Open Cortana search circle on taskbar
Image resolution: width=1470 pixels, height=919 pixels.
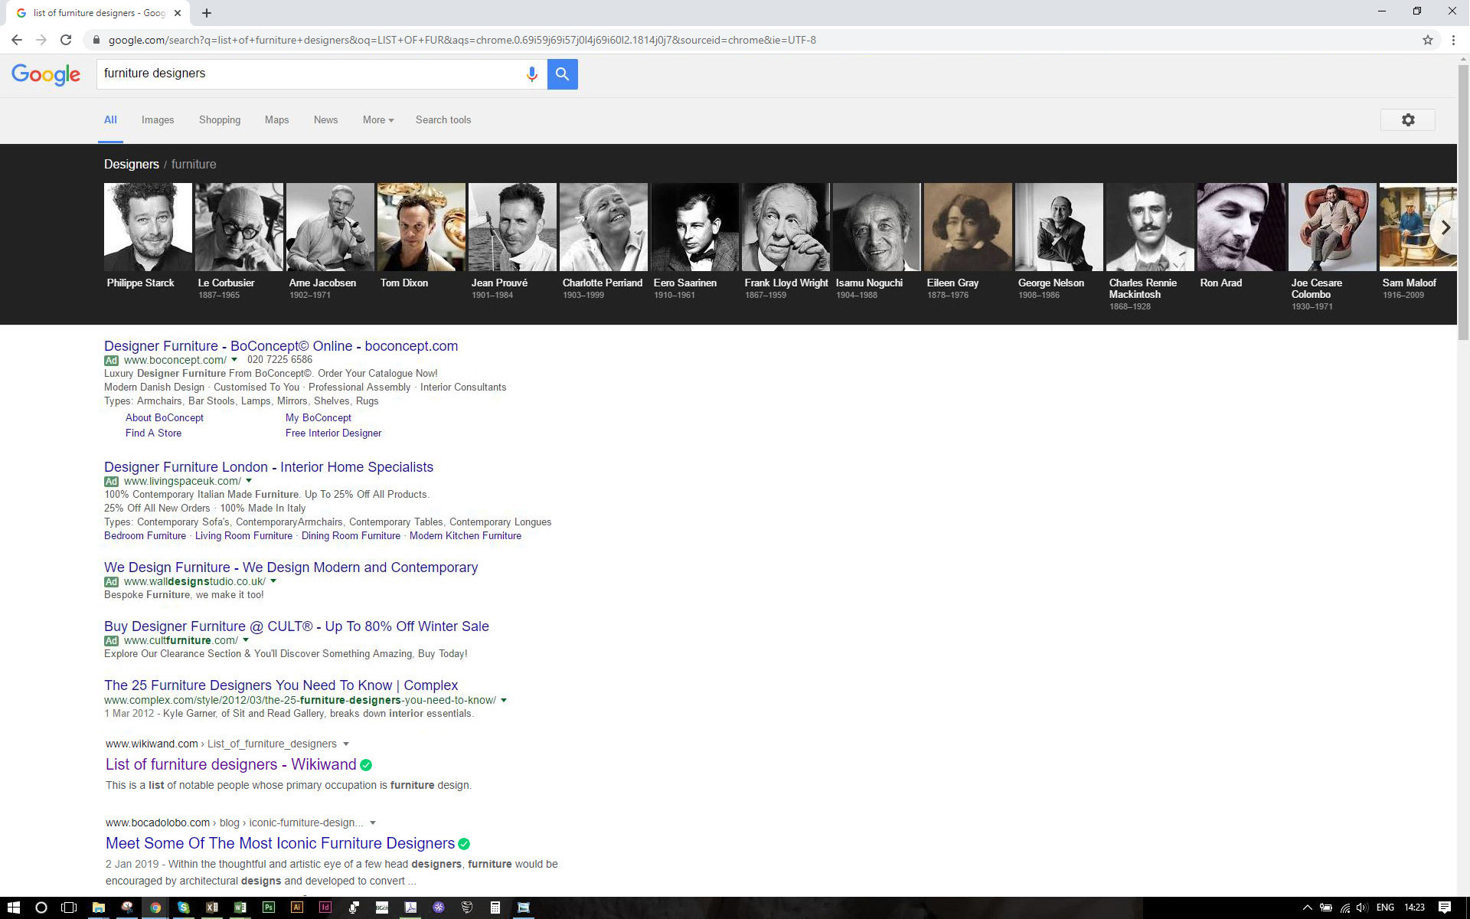(41, 908)
